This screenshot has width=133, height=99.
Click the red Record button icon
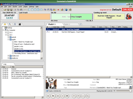point(58,10)
